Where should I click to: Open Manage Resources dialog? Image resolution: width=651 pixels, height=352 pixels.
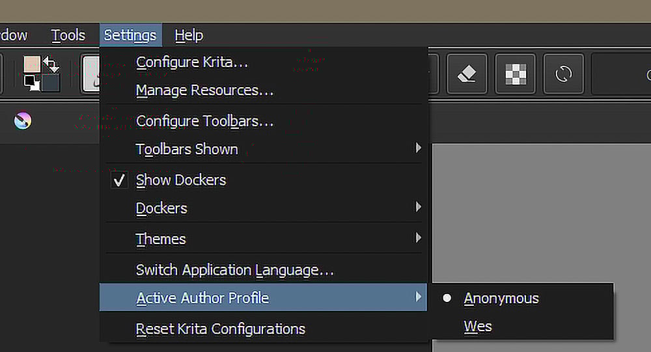tap(263, 90)
